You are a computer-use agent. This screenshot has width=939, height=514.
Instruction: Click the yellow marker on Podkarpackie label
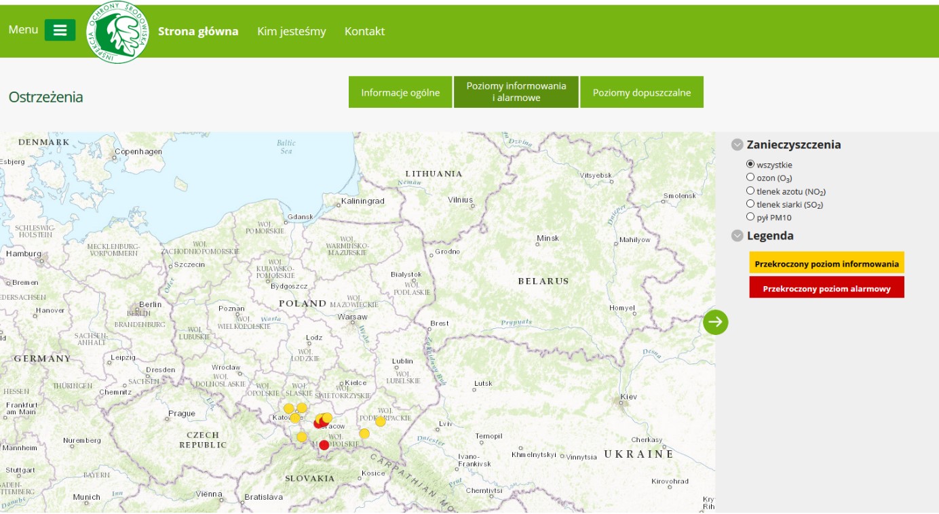point(380,421)
